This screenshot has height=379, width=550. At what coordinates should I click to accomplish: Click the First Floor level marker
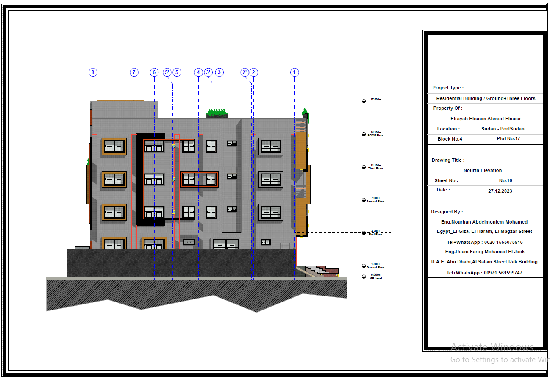(x=364, y=232)
